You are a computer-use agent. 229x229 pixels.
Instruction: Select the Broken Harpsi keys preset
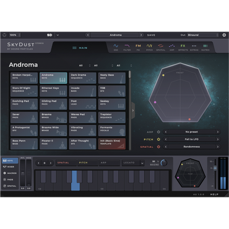coord(24,78)
